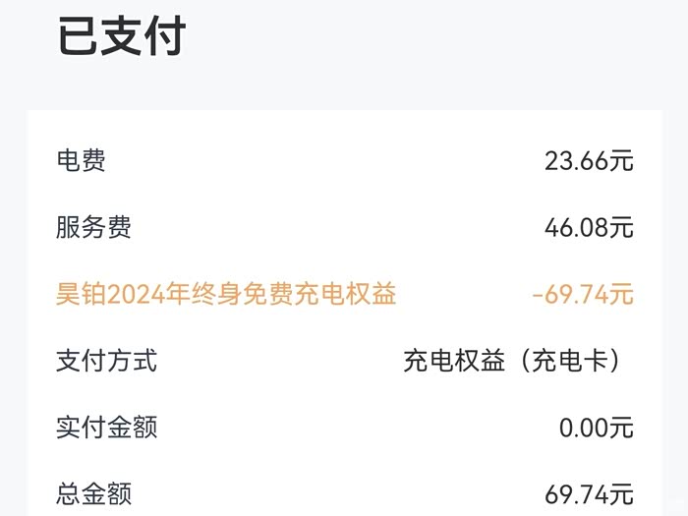Click the 元 unit after 46.08
Image resolution: width=688 pixels, height=516 pixels.
pos(621,227)
